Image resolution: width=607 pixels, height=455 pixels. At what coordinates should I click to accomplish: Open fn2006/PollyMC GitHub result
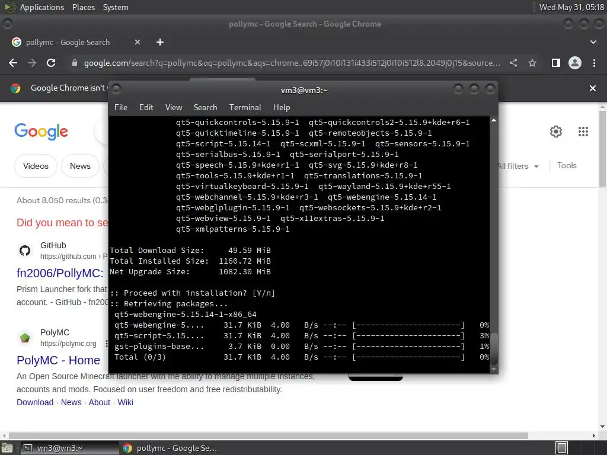[60, 273]
